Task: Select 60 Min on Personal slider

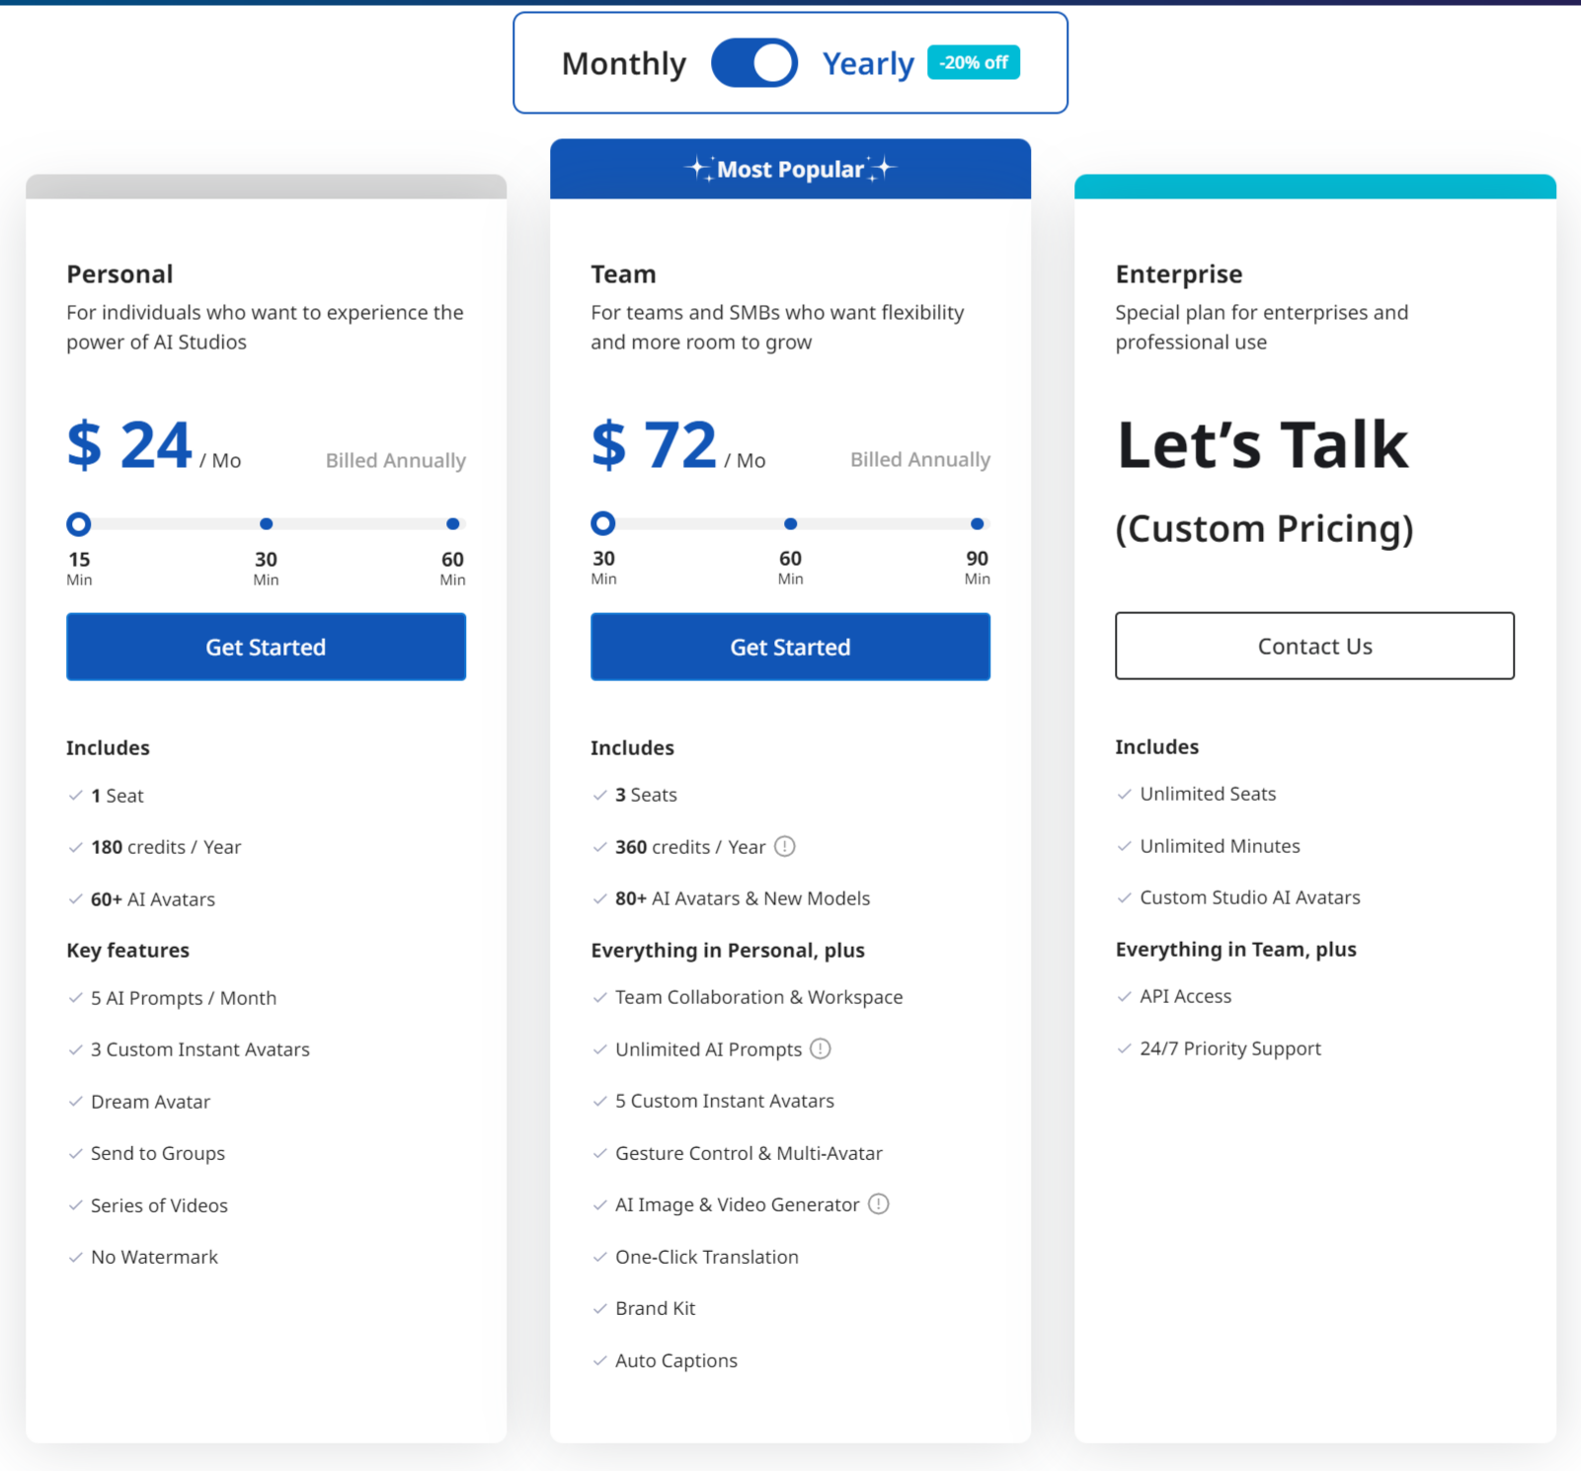Action: 452,524
